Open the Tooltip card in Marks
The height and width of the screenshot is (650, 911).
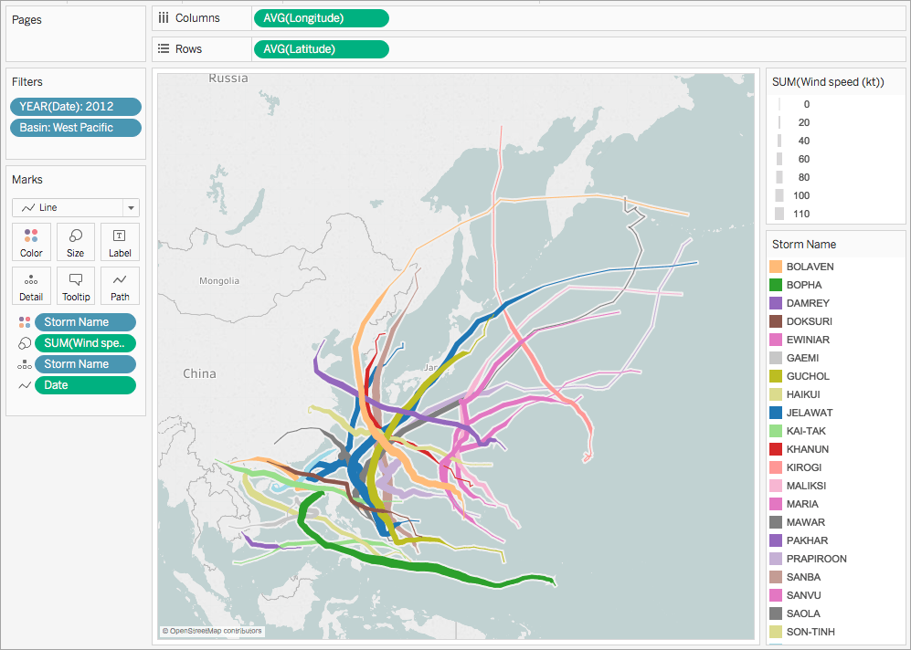click(x=76, y=286)
